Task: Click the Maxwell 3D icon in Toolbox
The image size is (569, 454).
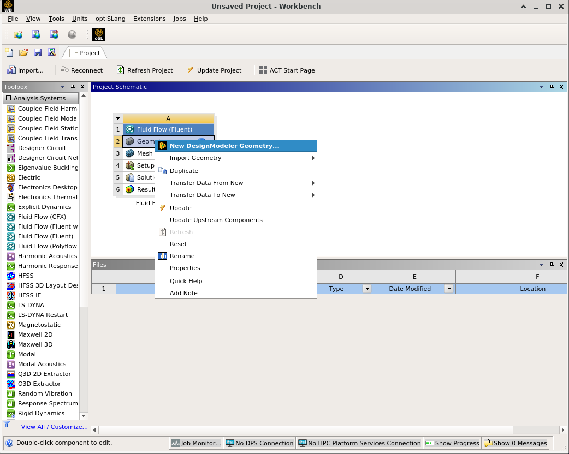Action: coord(11,344)
